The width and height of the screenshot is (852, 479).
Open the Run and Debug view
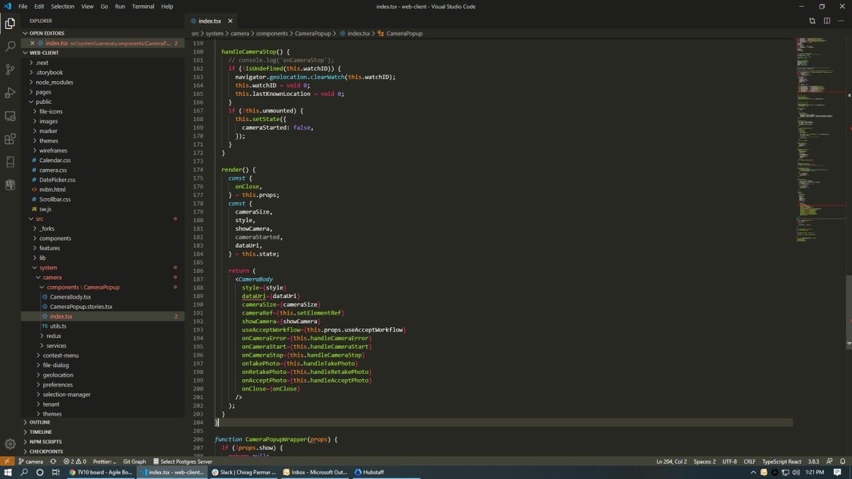click(x=10, y=92)
